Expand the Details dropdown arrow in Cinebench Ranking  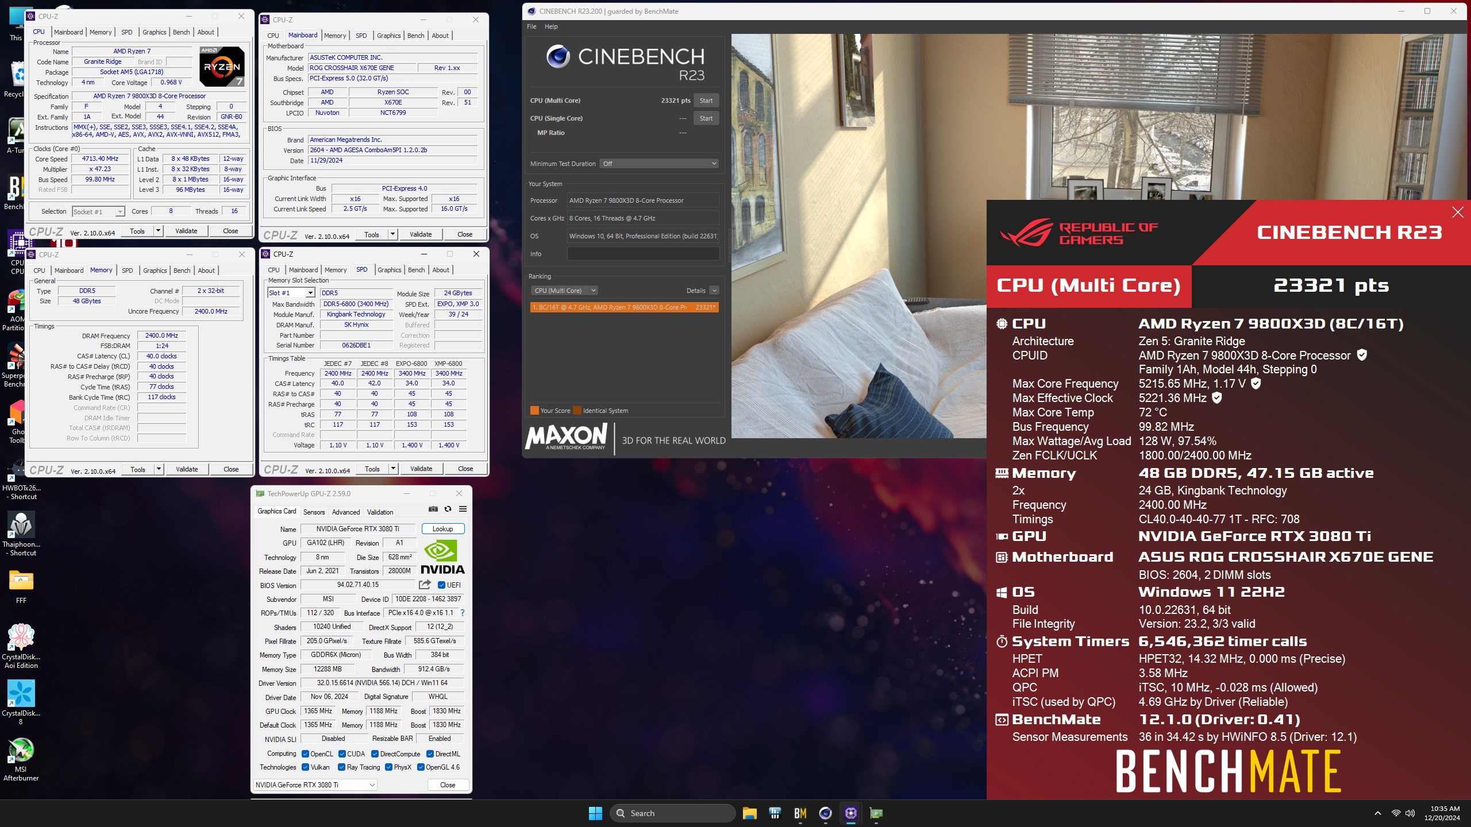point(714,291)
